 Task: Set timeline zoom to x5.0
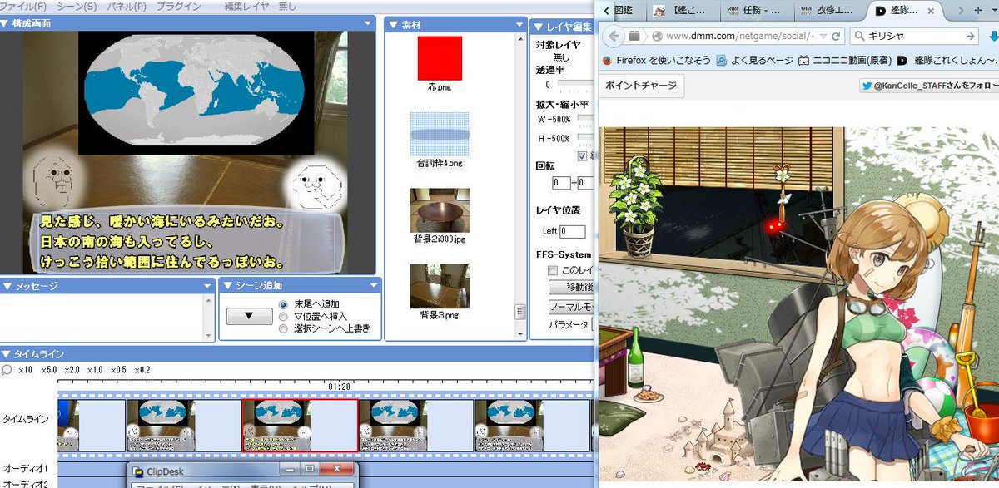coord(51,369)
